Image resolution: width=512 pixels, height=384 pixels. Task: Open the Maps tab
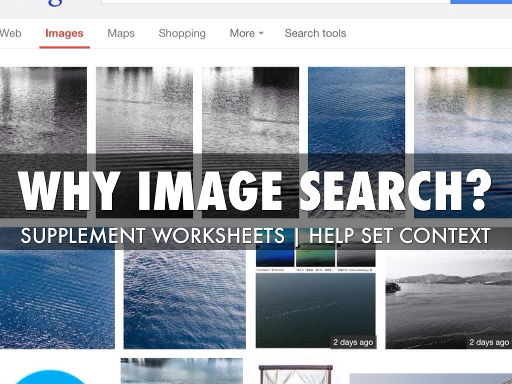tap(121, 33)
